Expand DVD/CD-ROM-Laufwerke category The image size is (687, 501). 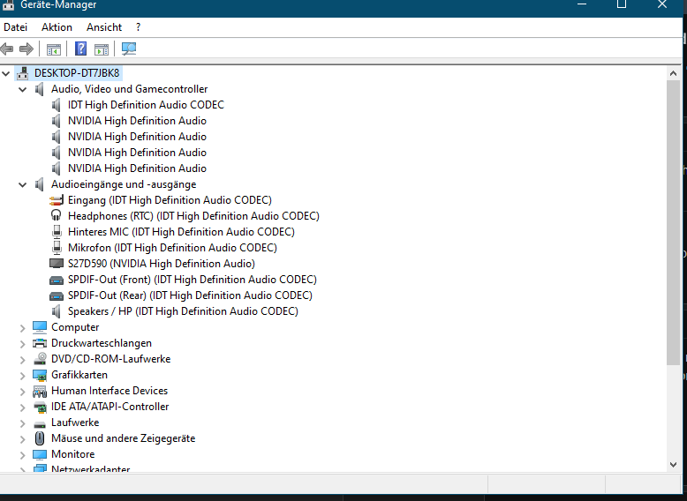22,360
